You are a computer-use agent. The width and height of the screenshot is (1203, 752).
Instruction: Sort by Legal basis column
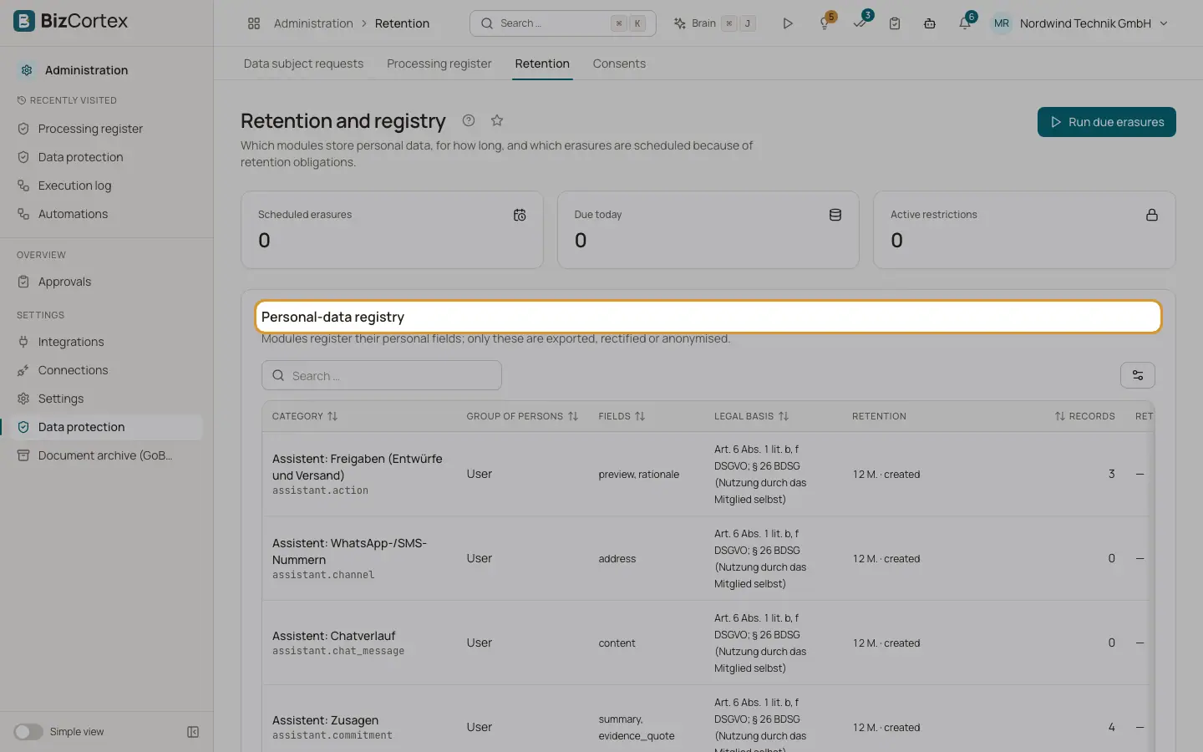751,416
